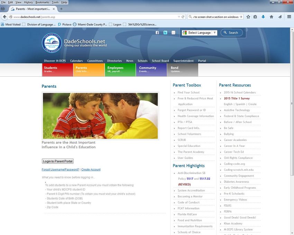Open the Miami-Dade County P... bookmark
294x235 pixels.
90,24
